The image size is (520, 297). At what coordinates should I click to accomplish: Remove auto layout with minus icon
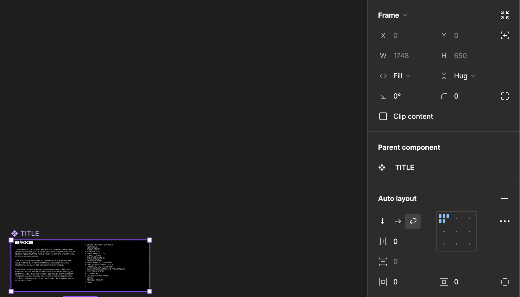[505, 198]
